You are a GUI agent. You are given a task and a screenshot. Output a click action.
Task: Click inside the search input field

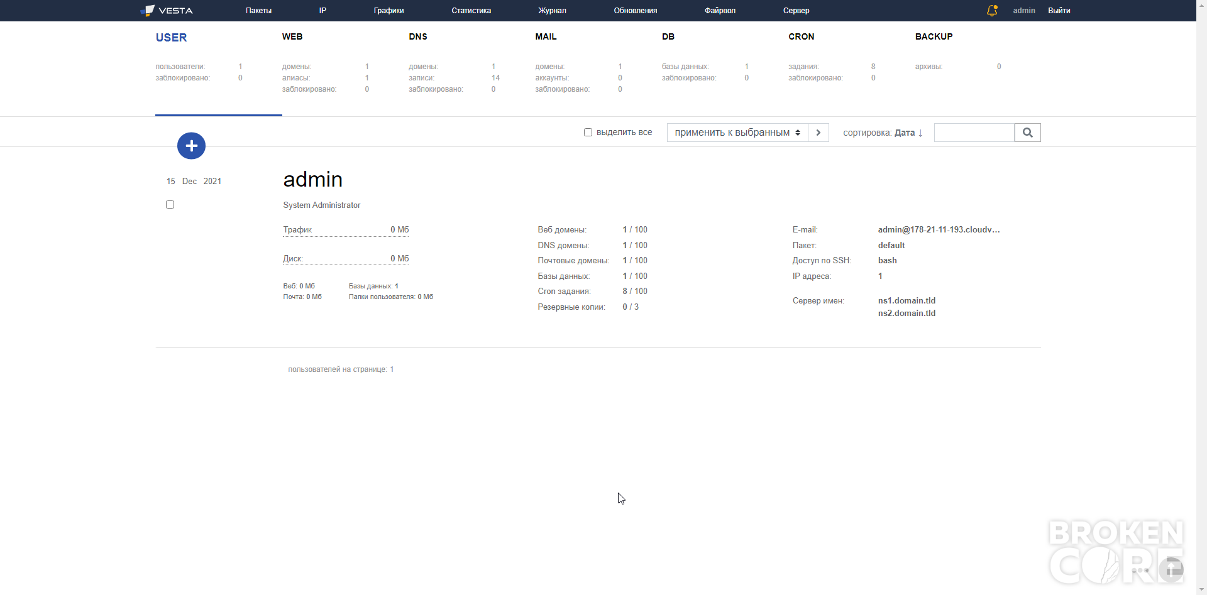pos(974,133)
